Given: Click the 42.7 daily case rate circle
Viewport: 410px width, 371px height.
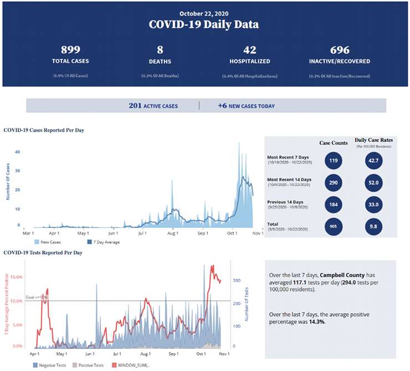Looking at the screenshot, I should click(374, 161).
